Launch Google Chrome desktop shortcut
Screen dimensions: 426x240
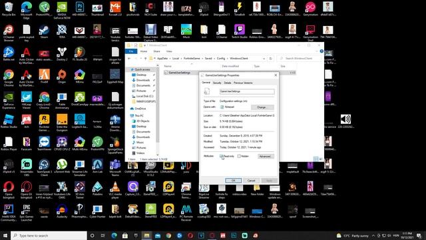point(9,78)
